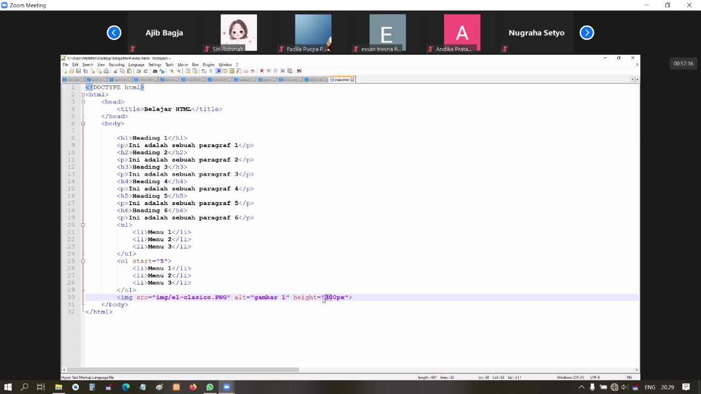Collapse the body fold on line 6
701x394 pixels.
83,124
